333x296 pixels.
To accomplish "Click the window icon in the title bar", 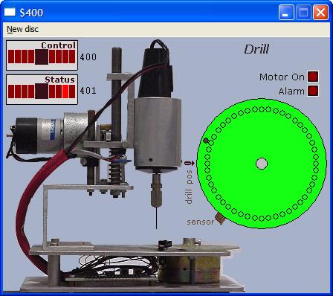I will (10, 12).
